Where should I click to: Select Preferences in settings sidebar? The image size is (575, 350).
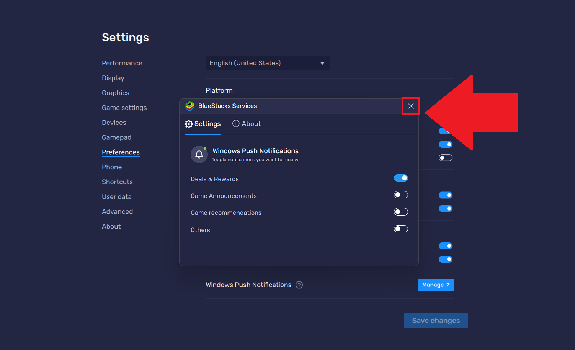click(121, 152)
